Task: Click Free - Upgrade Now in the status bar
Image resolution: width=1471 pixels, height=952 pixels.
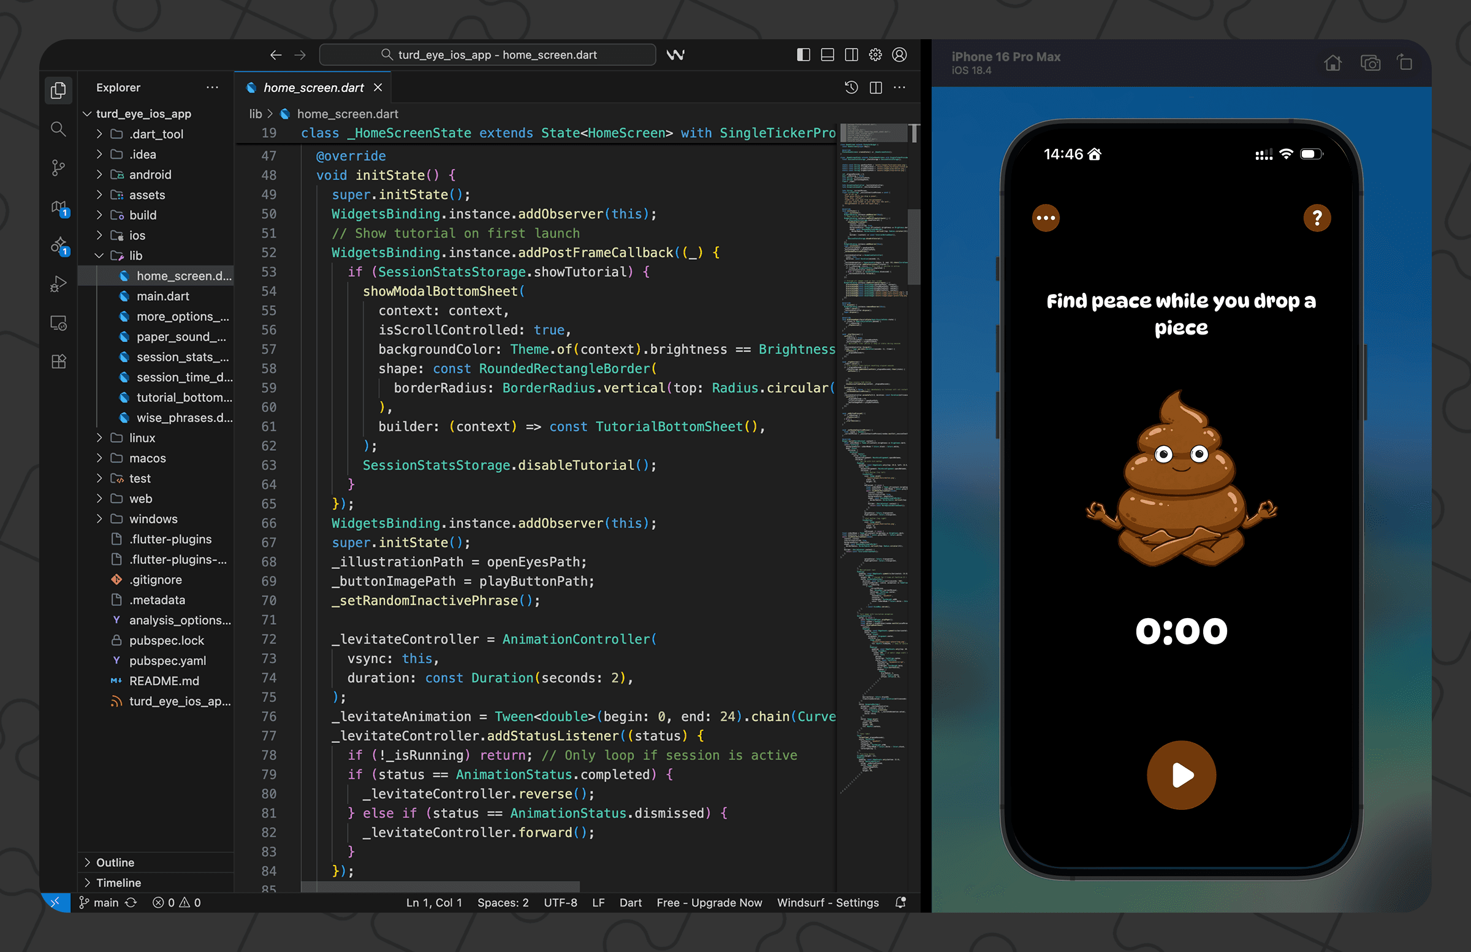Action: coord(709,902)
